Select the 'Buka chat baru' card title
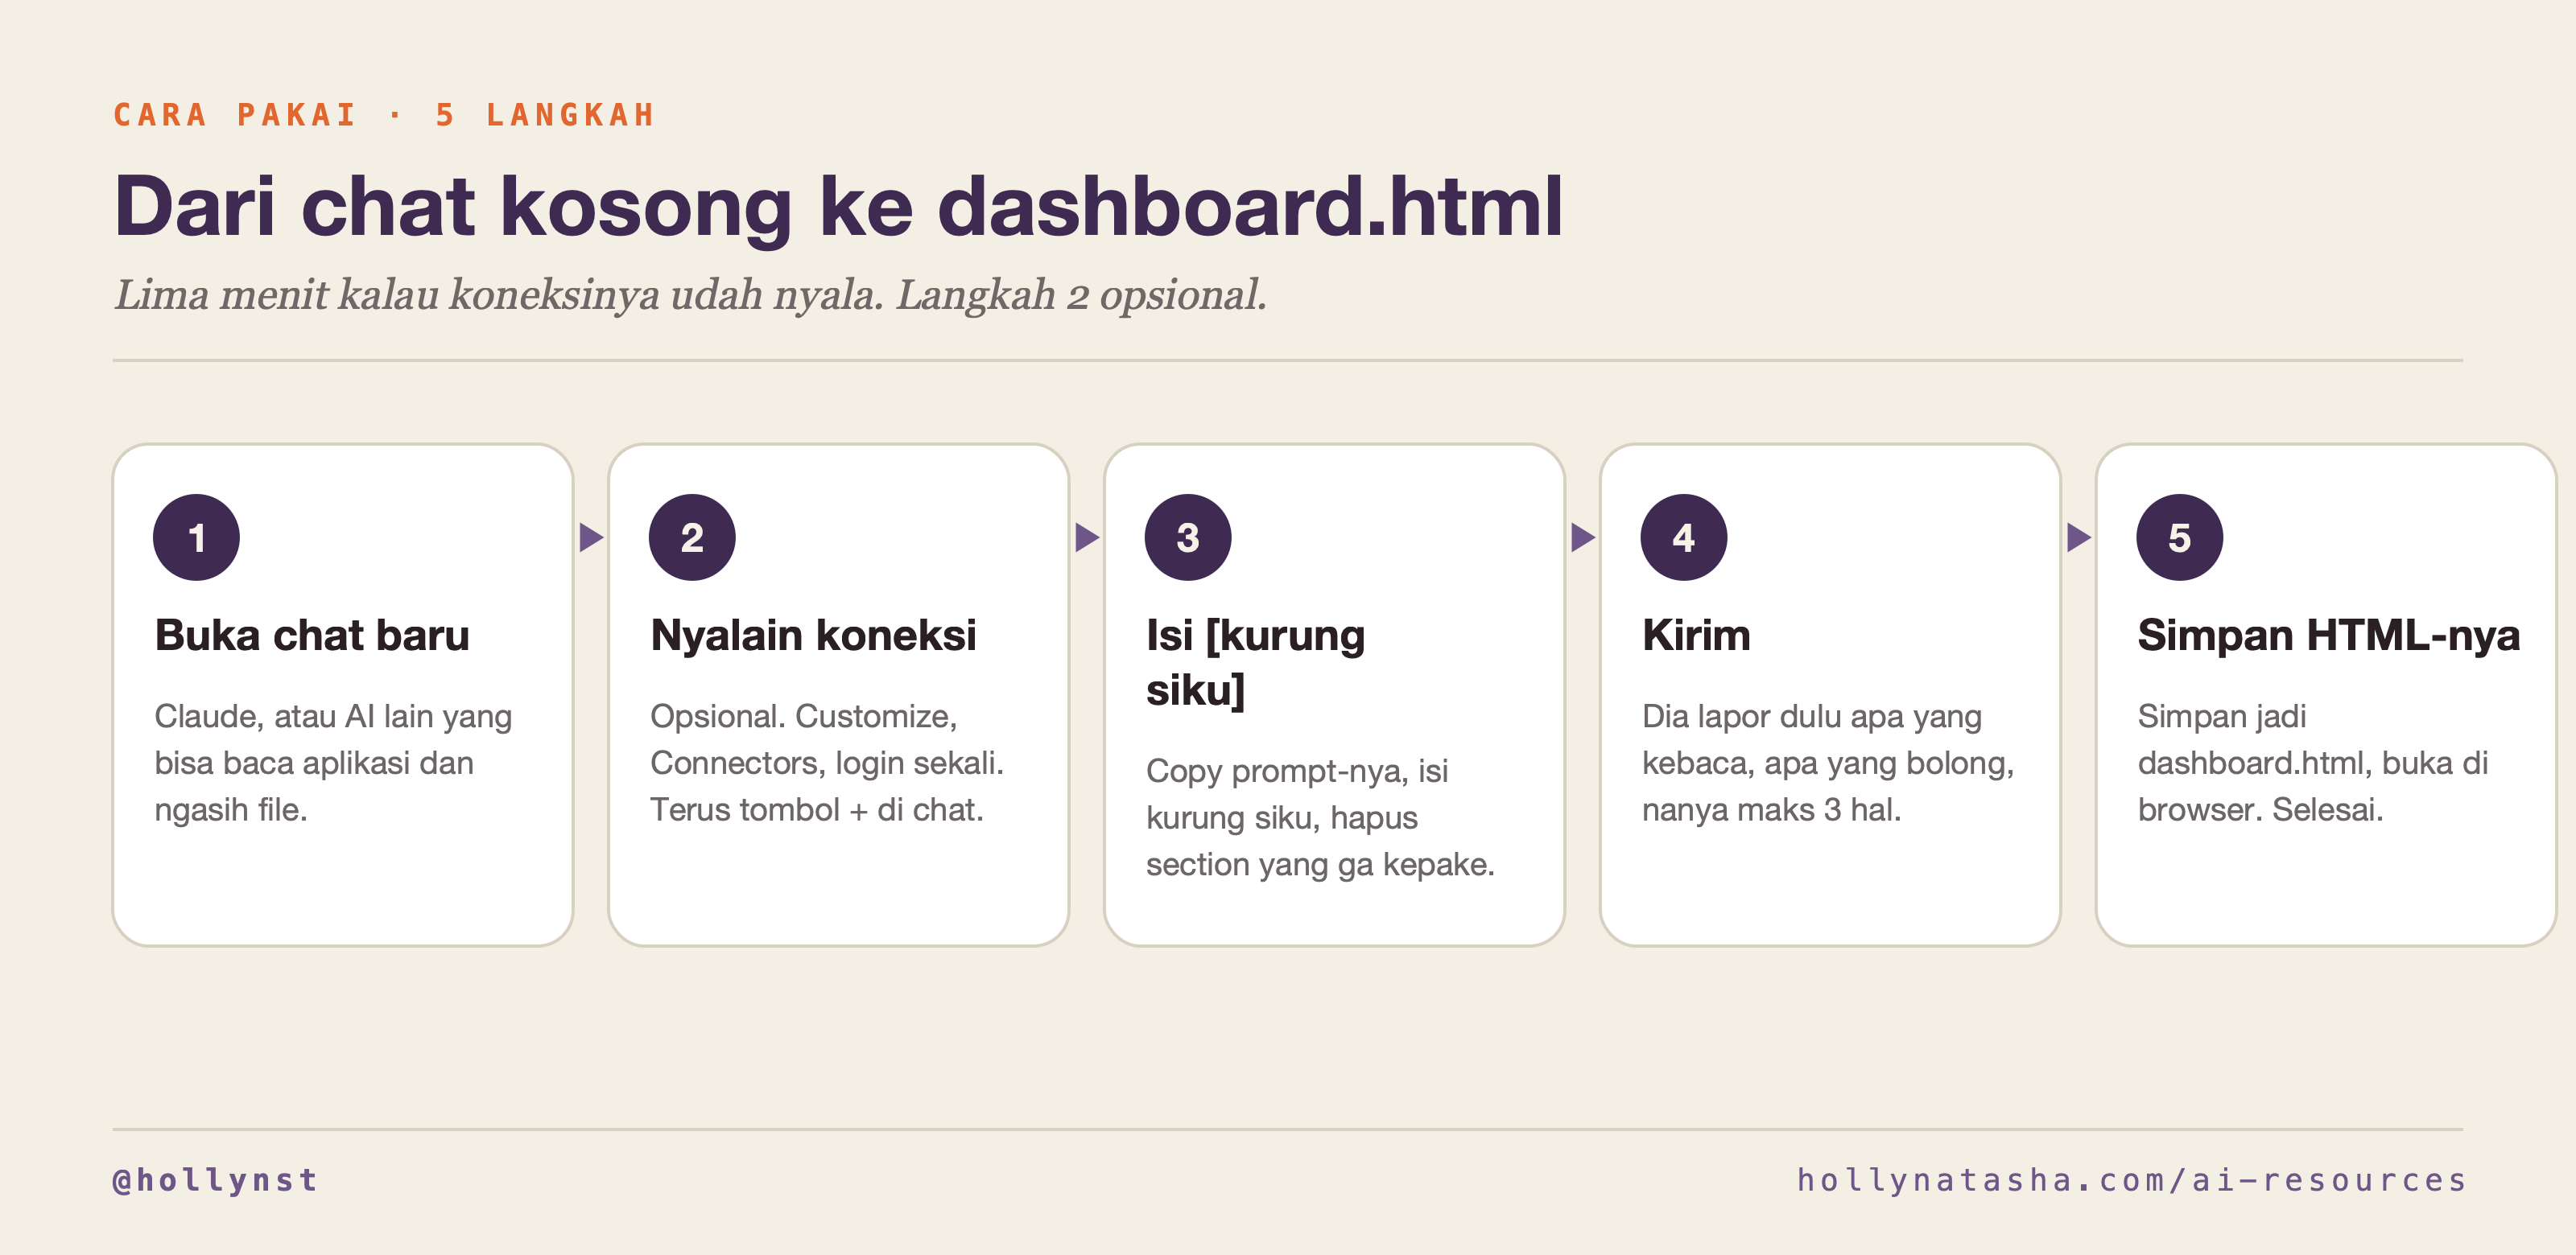Viewport: 2576px width, 1255px height. (312, 636)
